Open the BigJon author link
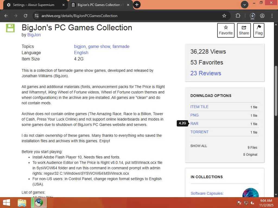Image resolution: width=278 pixels, height=208 pixels. tap(34, 35)
